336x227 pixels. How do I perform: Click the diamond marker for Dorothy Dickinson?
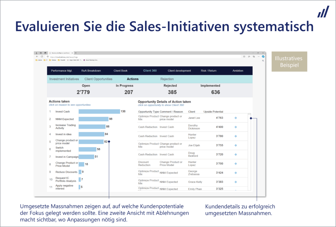236,127
